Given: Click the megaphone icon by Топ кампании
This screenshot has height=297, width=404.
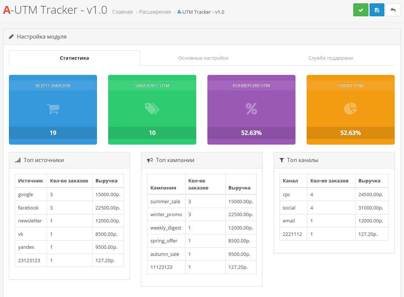Looking at the screenshot, I should [x=150, y=160].
